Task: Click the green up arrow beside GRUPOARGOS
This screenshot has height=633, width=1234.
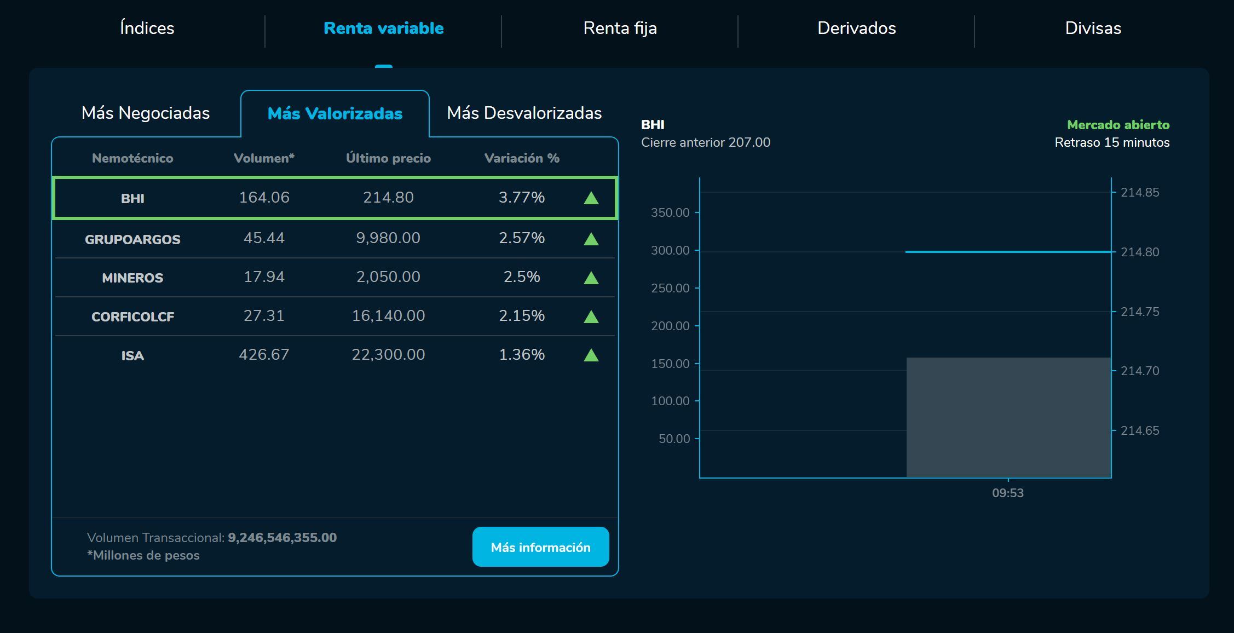Action: 591,238
